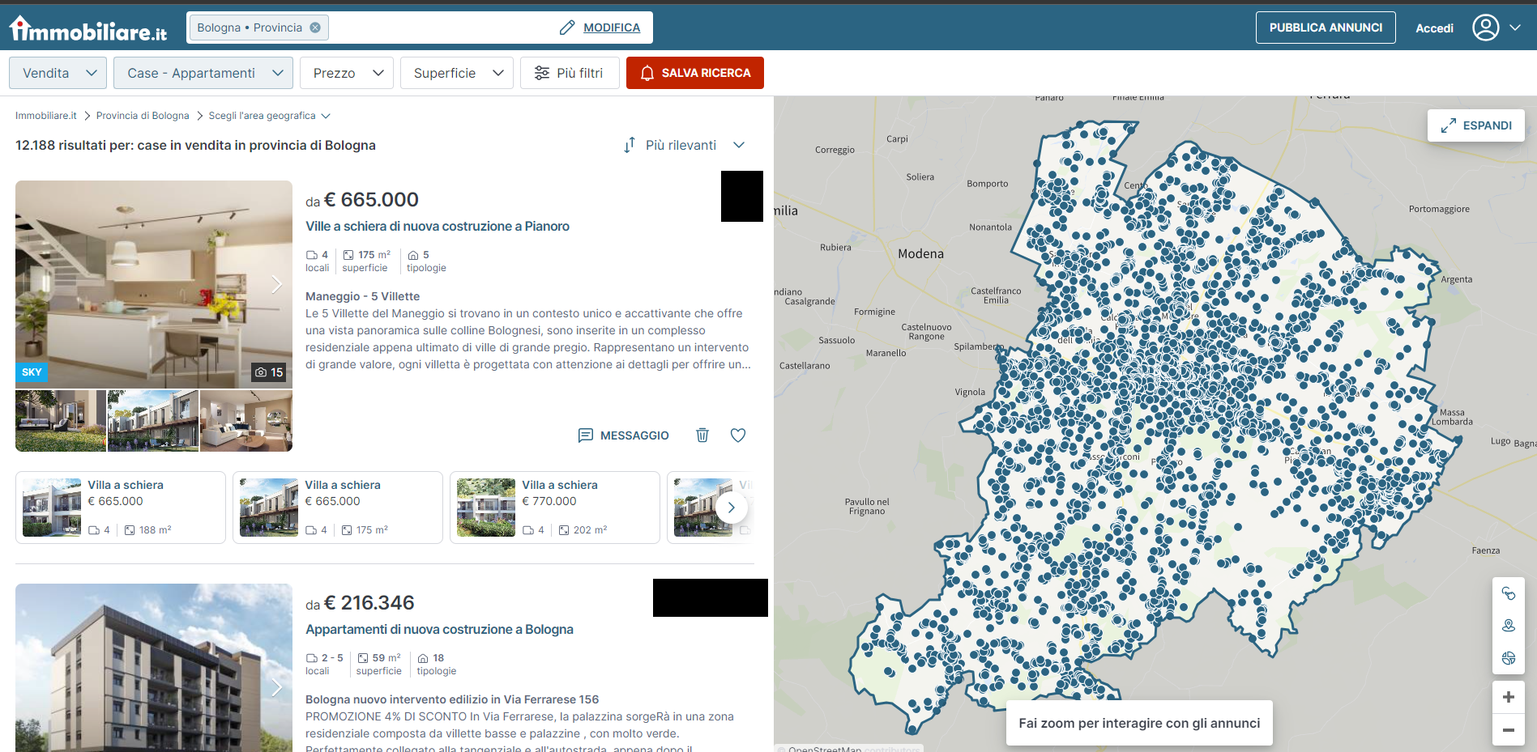This screenshot has width=1537, height=752.
Task: Open Ville a schiera di nuova costruzione title
Action: point(438,226)
